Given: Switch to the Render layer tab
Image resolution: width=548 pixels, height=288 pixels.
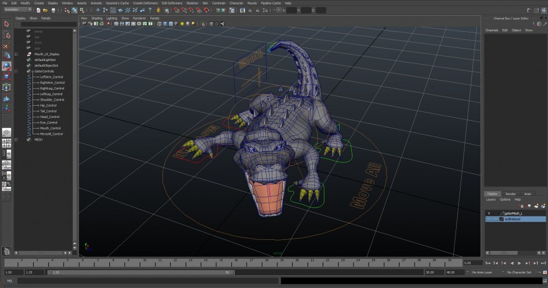Looking at the screenshot, I should pyautogui.click(x=510, y=194).
